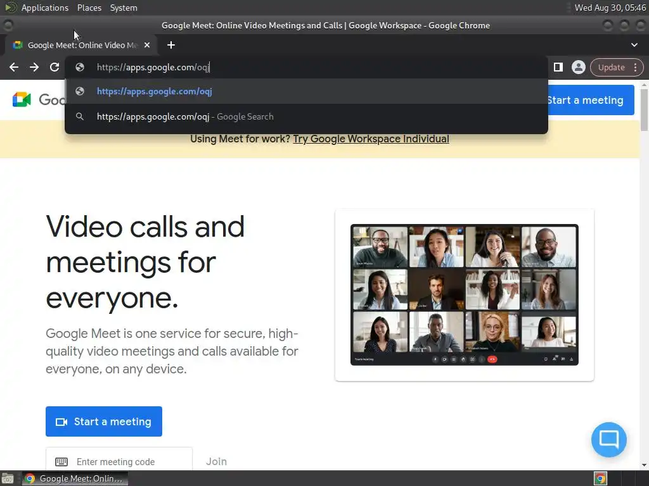Toggle the Chrome side panel icon
The height and width of the screenshot is (486, 649).
coord(558,67)
